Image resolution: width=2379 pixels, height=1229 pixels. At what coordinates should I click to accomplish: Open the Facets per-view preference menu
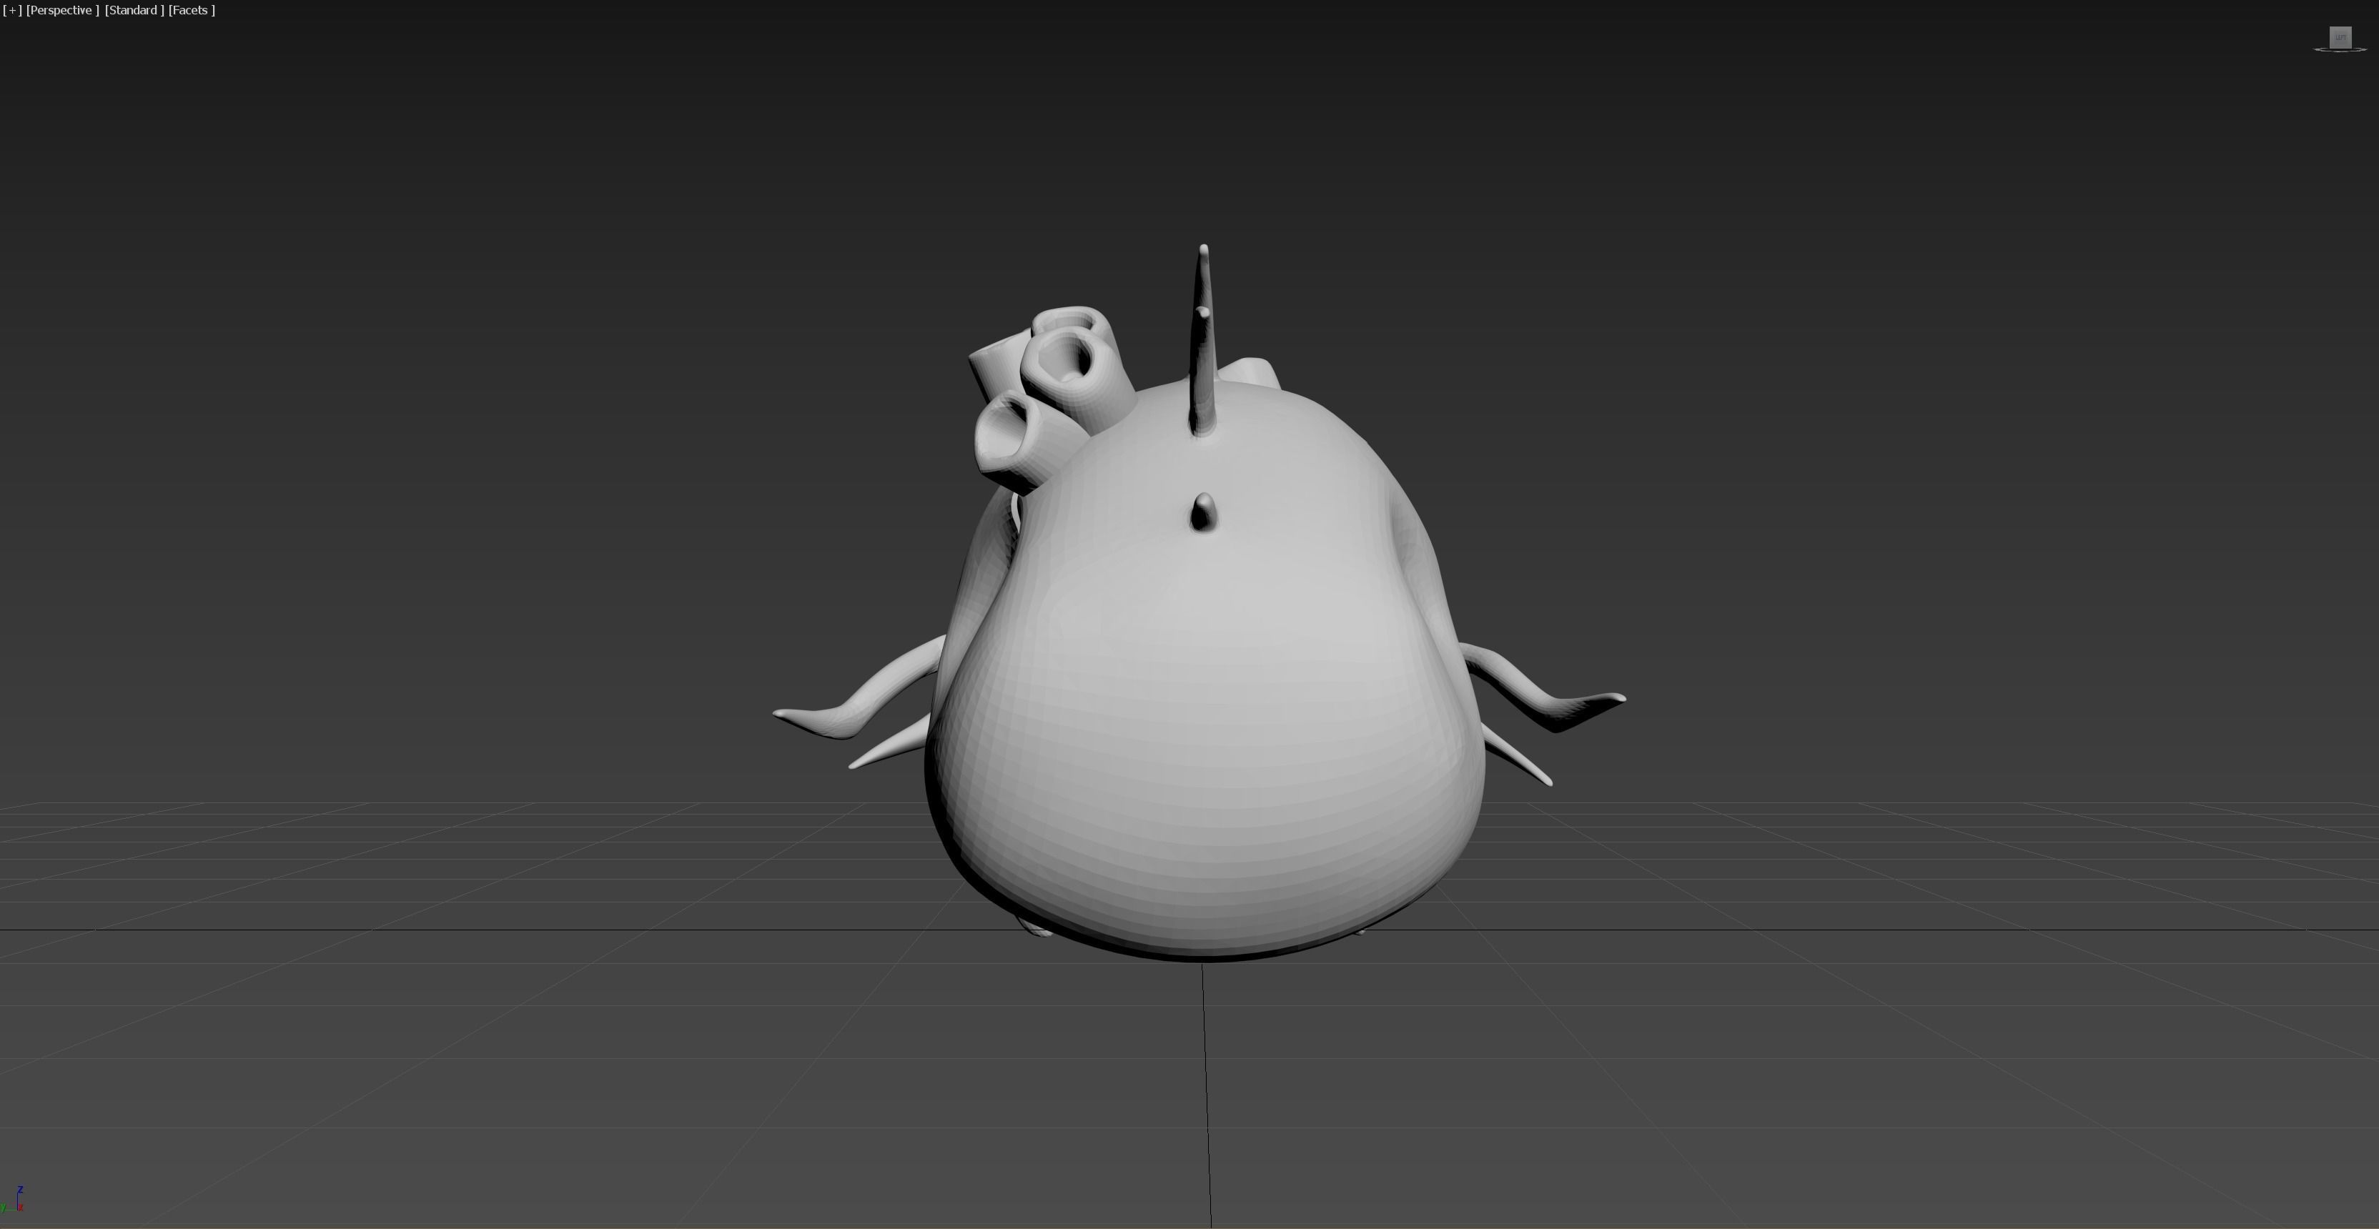pos(191,10)
